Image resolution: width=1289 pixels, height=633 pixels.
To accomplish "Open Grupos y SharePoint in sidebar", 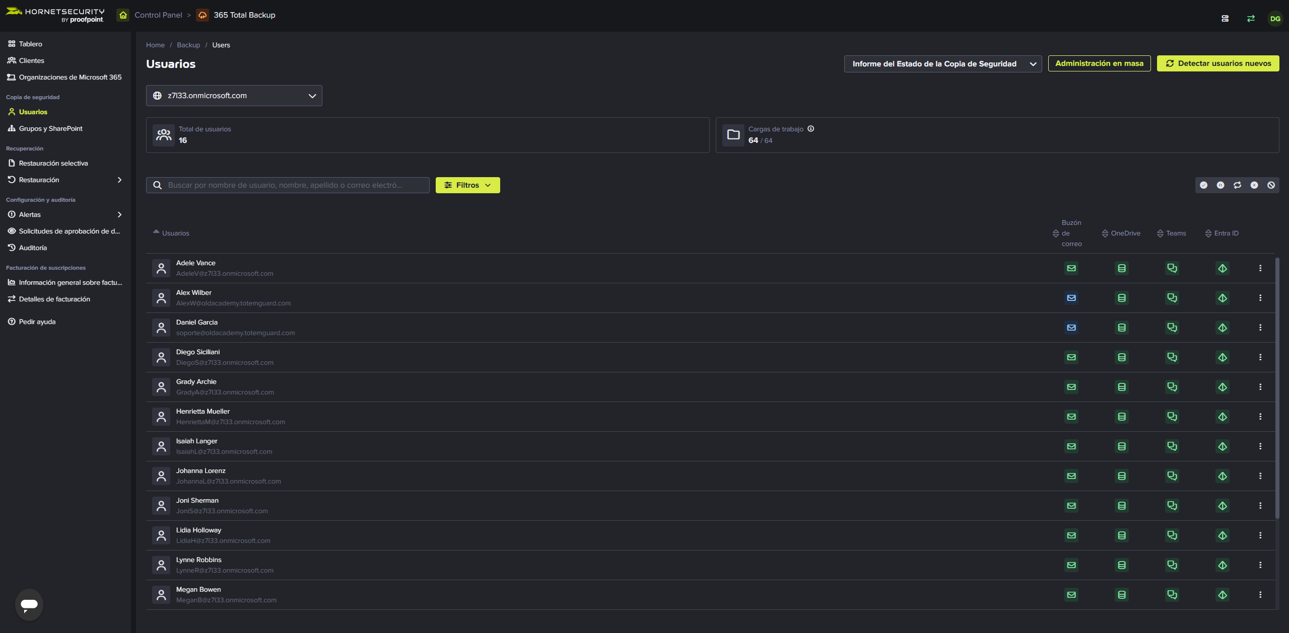I will pos(50,128).
